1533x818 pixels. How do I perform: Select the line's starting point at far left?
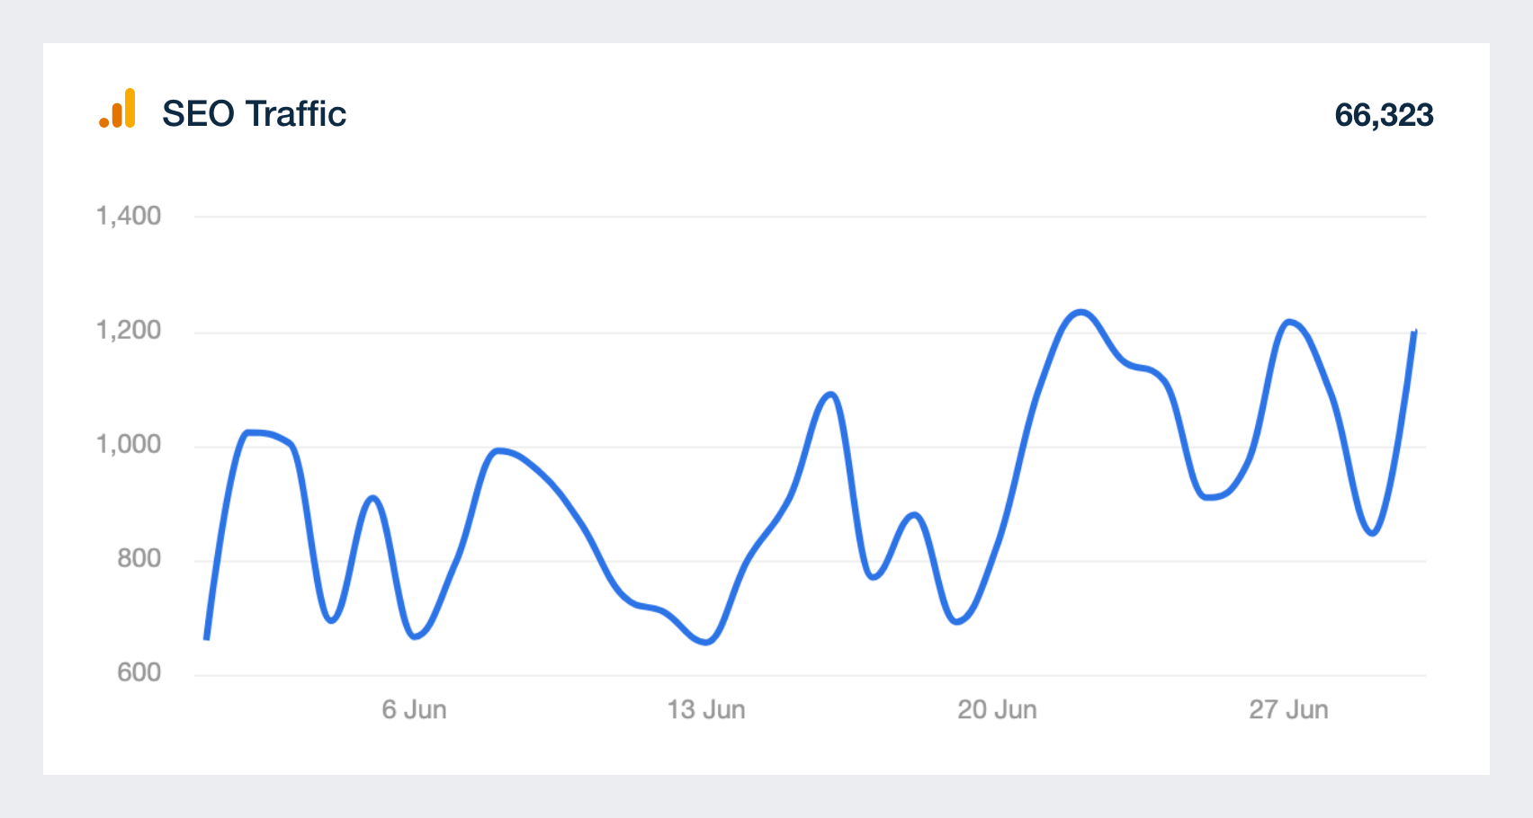point(207,638)
